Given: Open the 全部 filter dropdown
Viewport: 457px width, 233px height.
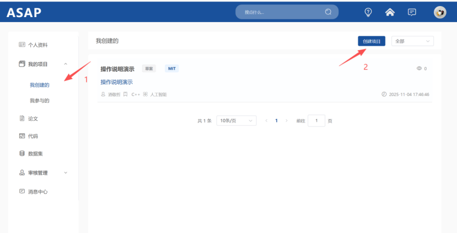Looking at the screenshot, I should tap(412, 41).
